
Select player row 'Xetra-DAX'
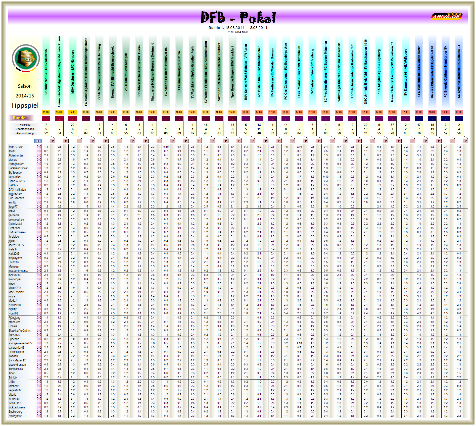point(238,403)
